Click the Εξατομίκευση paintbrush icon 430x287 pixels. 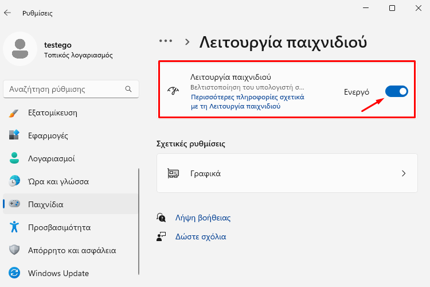[x=14, y=113]
